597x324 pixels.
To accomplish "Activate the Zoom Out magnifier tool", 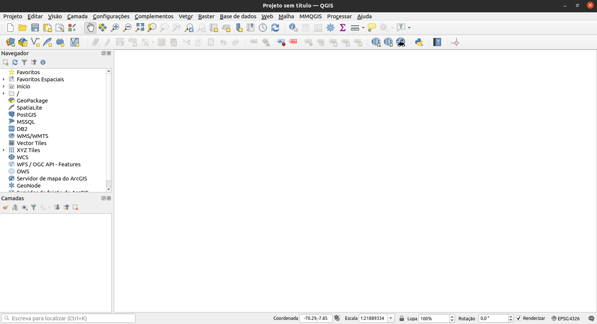I will [127, 28].
